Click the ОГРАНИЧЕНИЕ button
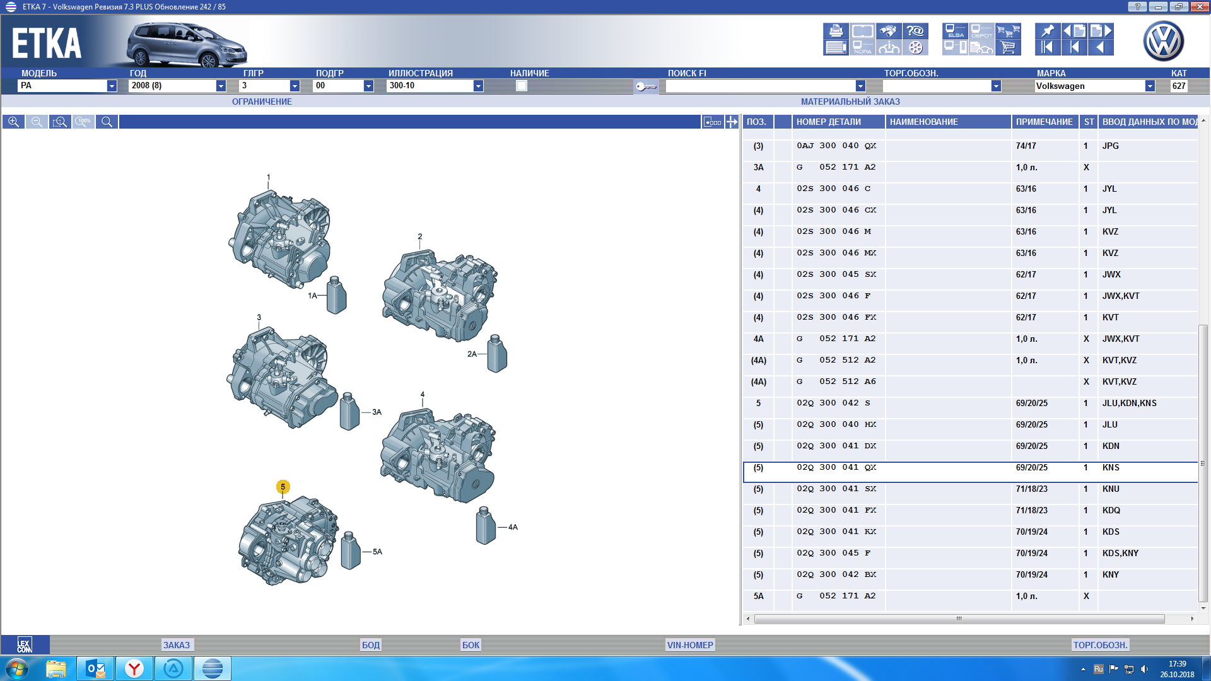The width and height of the screenshot is (1211, 681). coord(262,102)
